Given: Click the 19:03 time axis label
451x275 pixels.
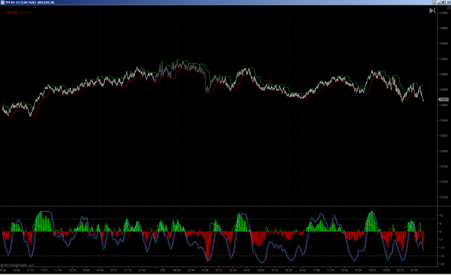Looking at the screenshot, I should pos(372,270).
